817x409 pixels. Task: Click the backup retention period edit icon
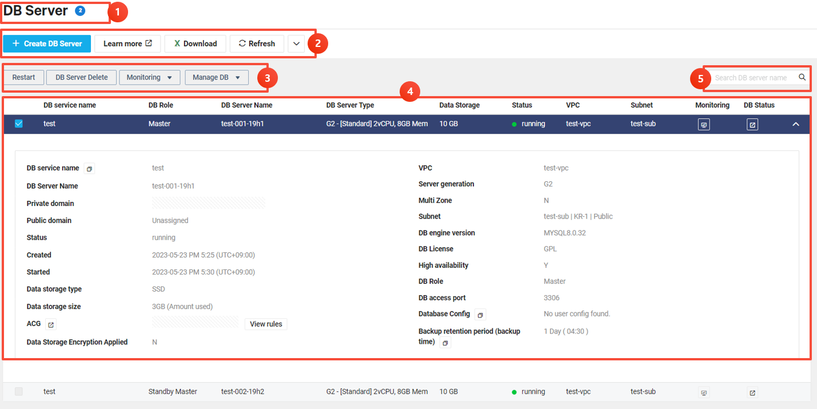pyautogui.click(x=445, y=343)
